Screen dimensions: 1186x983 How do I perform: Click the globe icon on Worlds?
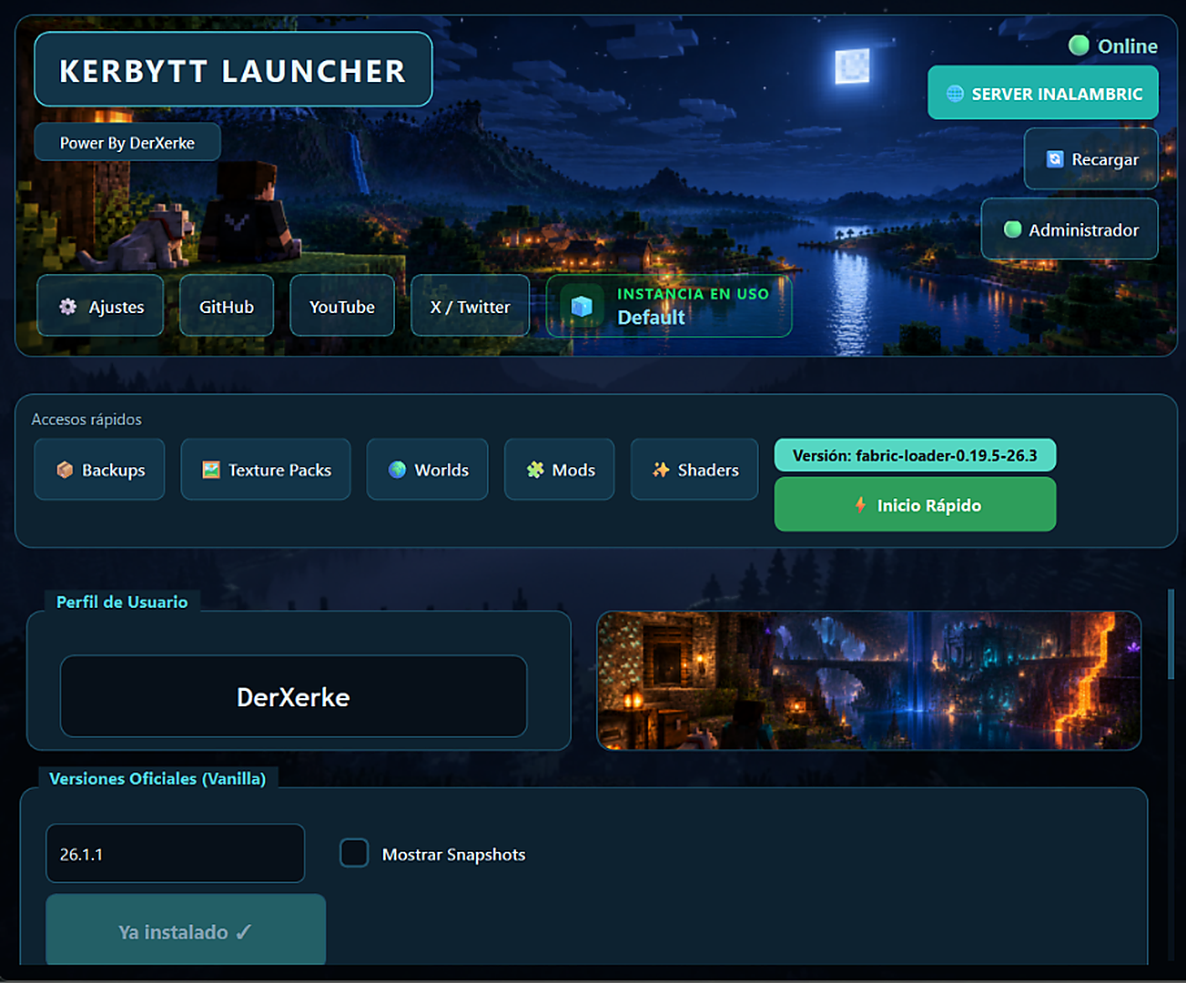click(398, 470)
